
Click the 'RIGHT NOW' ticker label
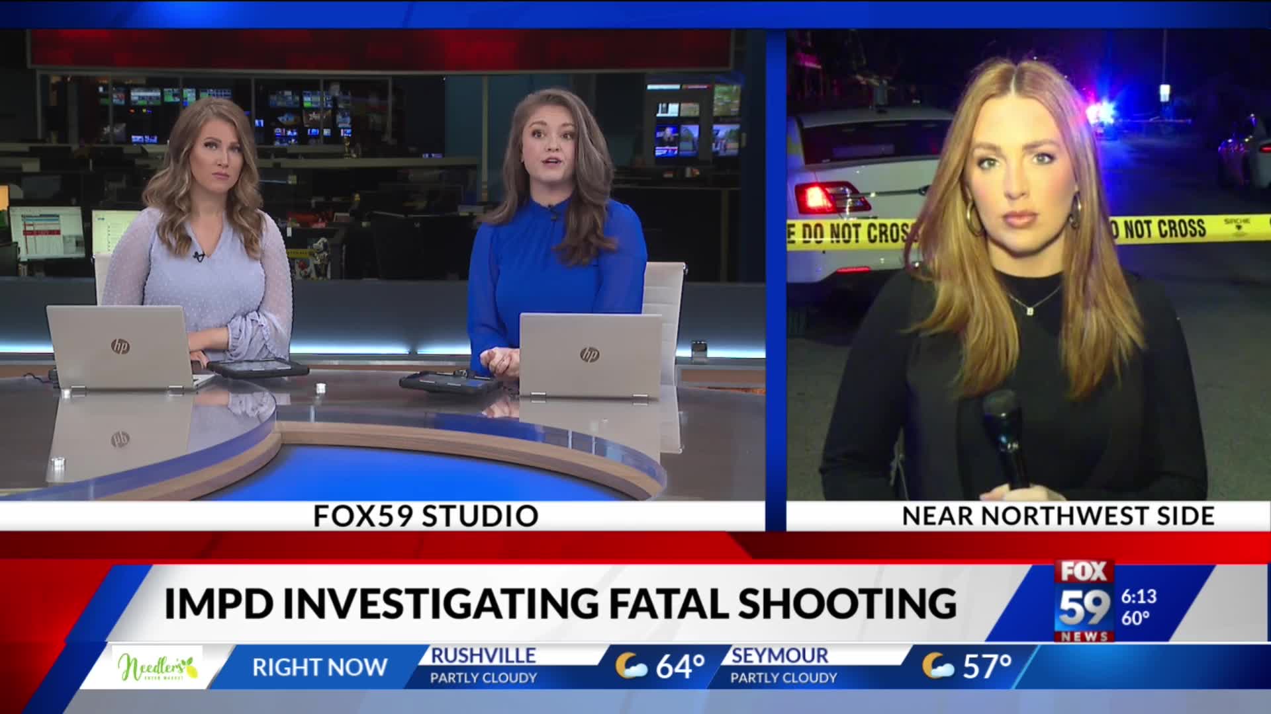pos(320,667)
